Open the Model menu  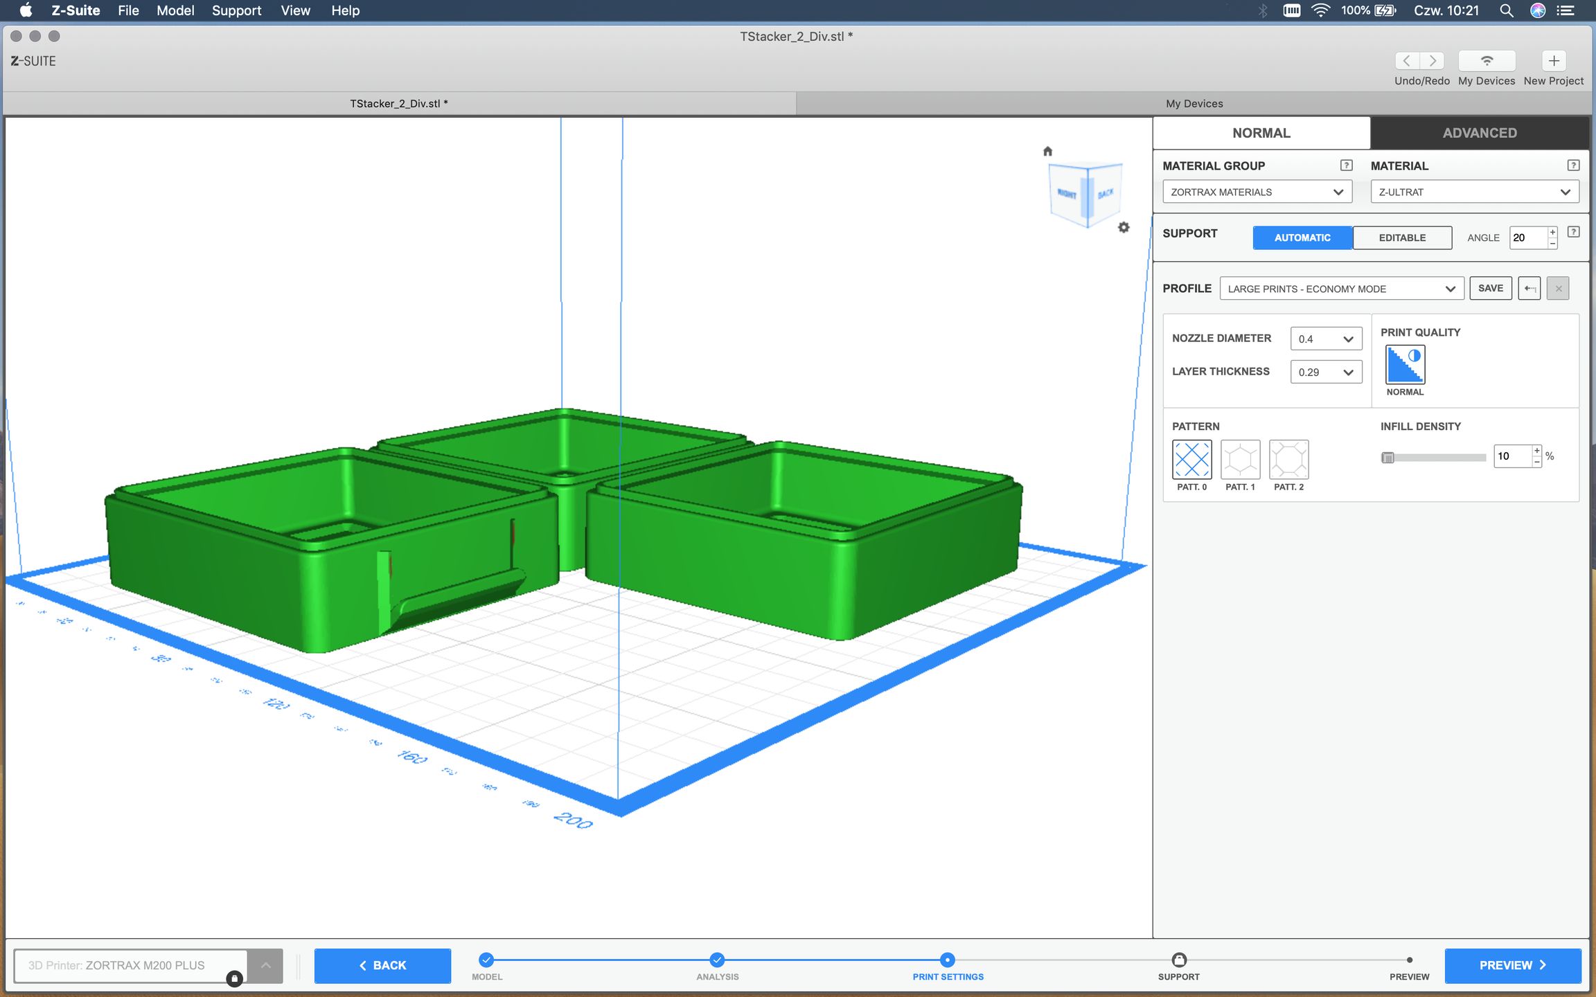pos(175,10)
